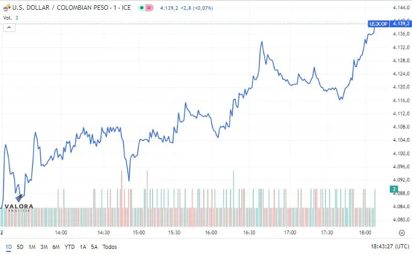412x254 pixels.
Task: Click the Valora Analitik logo
Action: point(19,204)
